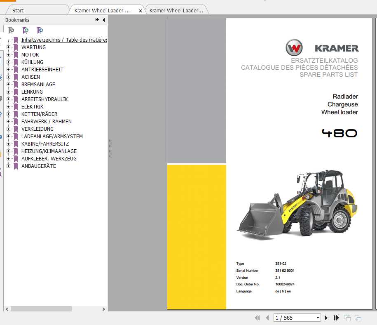Expand the ANTRIEBSEINHEIT bookmark
This screenshot has height=325, width=377.
(x=8, y=70)
